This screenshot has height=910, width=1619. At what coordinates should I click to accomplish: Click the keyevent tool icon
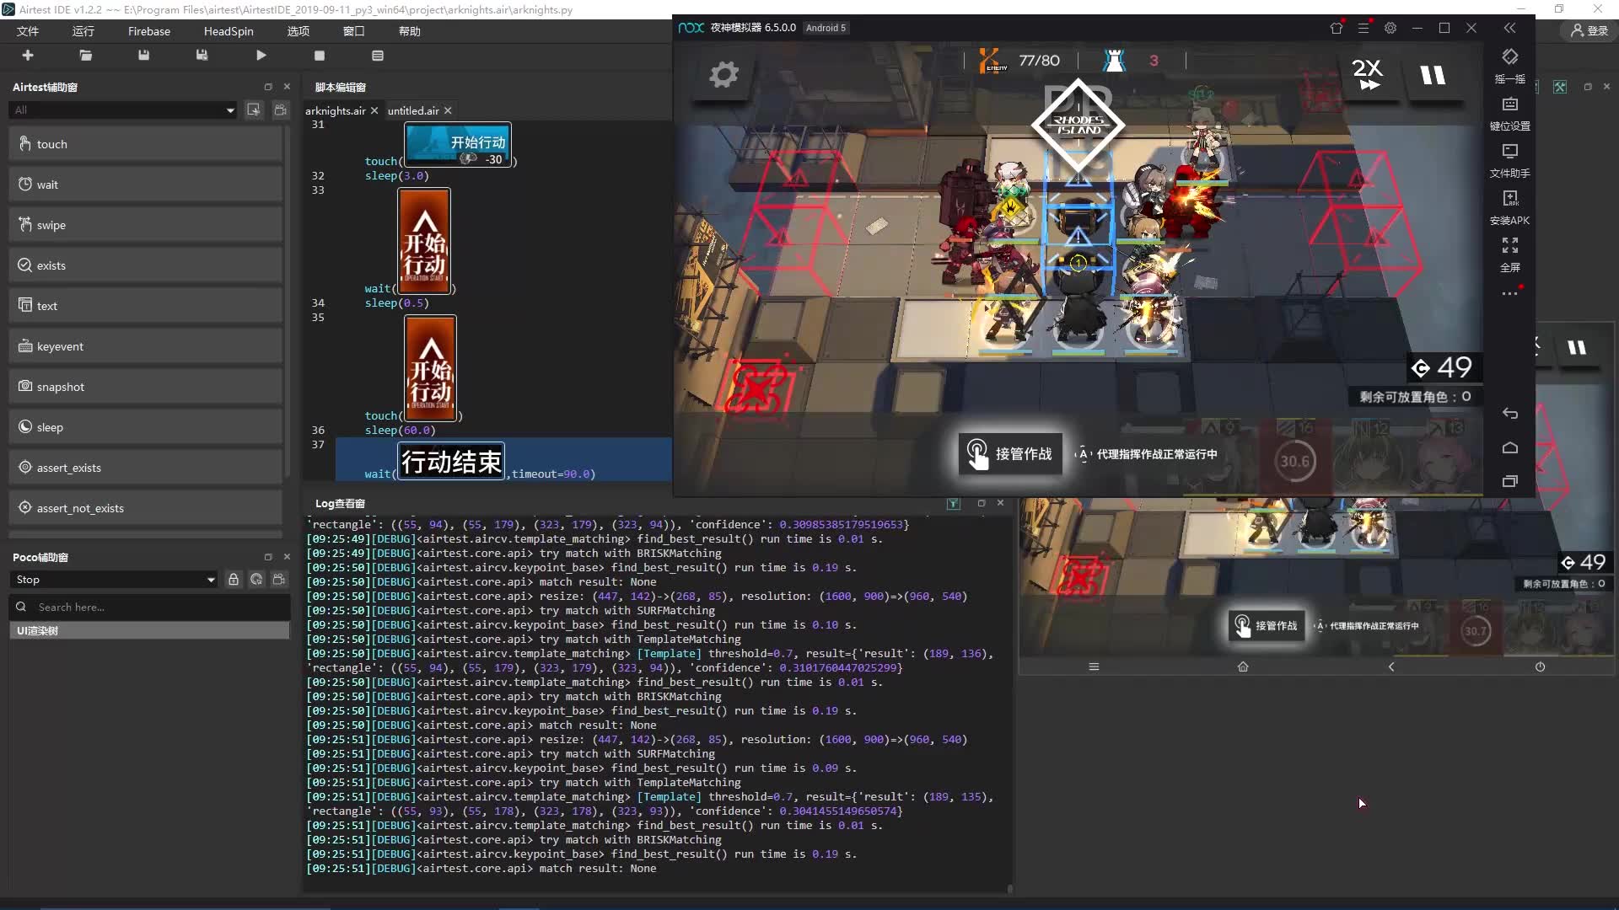click(24, 345)
